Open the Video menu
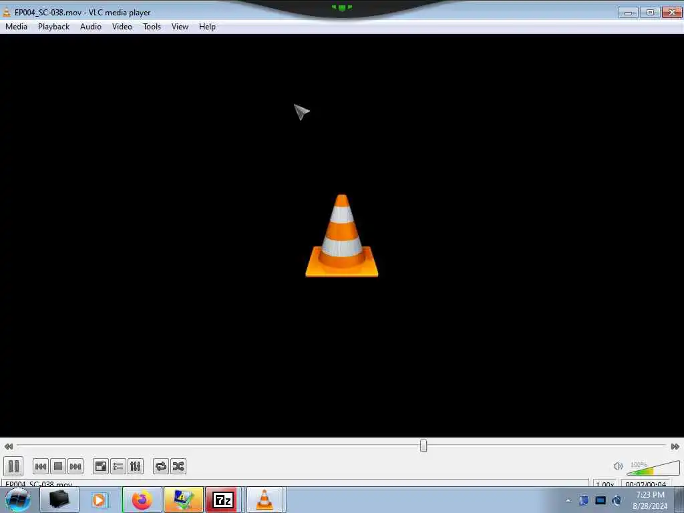 [x=122, y=27]
